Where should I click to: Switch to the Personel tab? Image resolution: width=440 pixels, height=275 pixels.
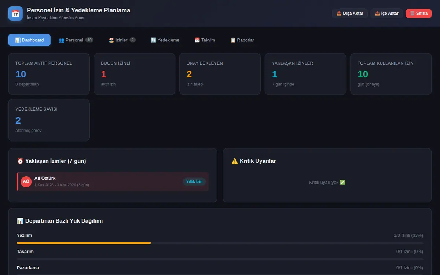[76, 40]
